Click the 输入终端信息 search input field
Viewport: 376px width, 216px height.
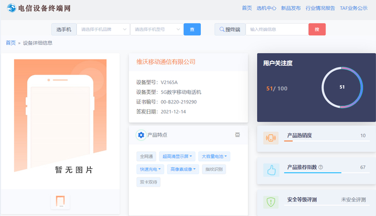[x=277, y=29]
